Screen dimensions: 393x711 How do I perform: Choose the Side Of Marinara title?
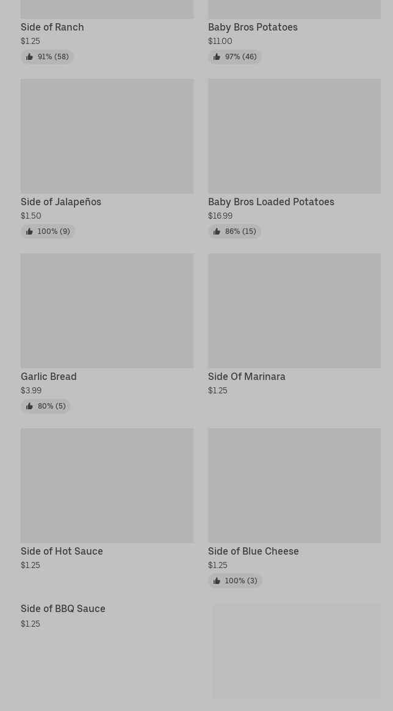click(x=247, y=376)
